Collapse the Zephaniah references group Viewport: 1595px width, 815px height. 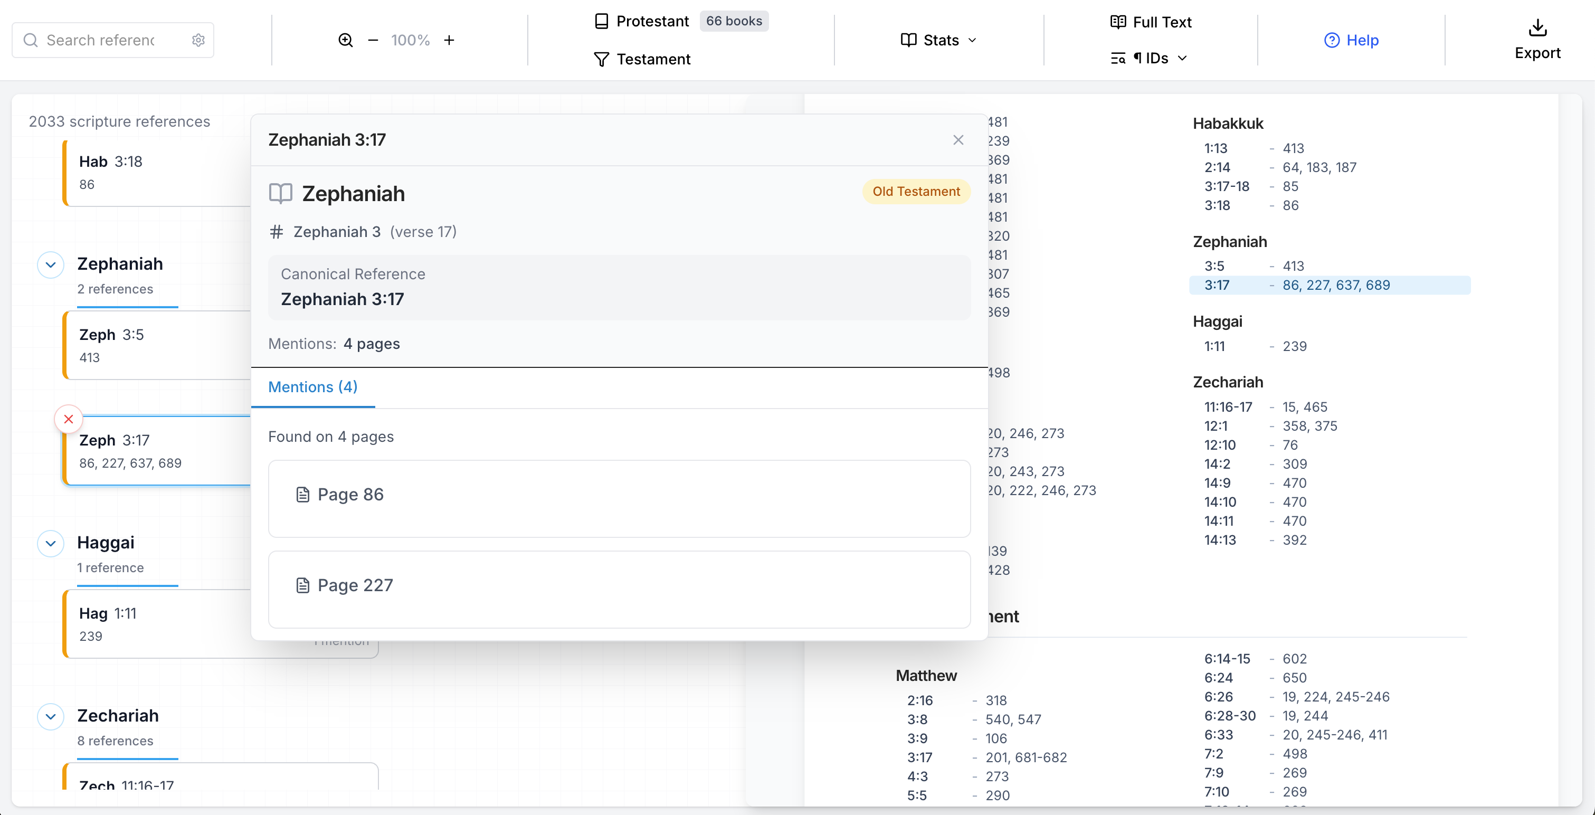coord(50,264)
